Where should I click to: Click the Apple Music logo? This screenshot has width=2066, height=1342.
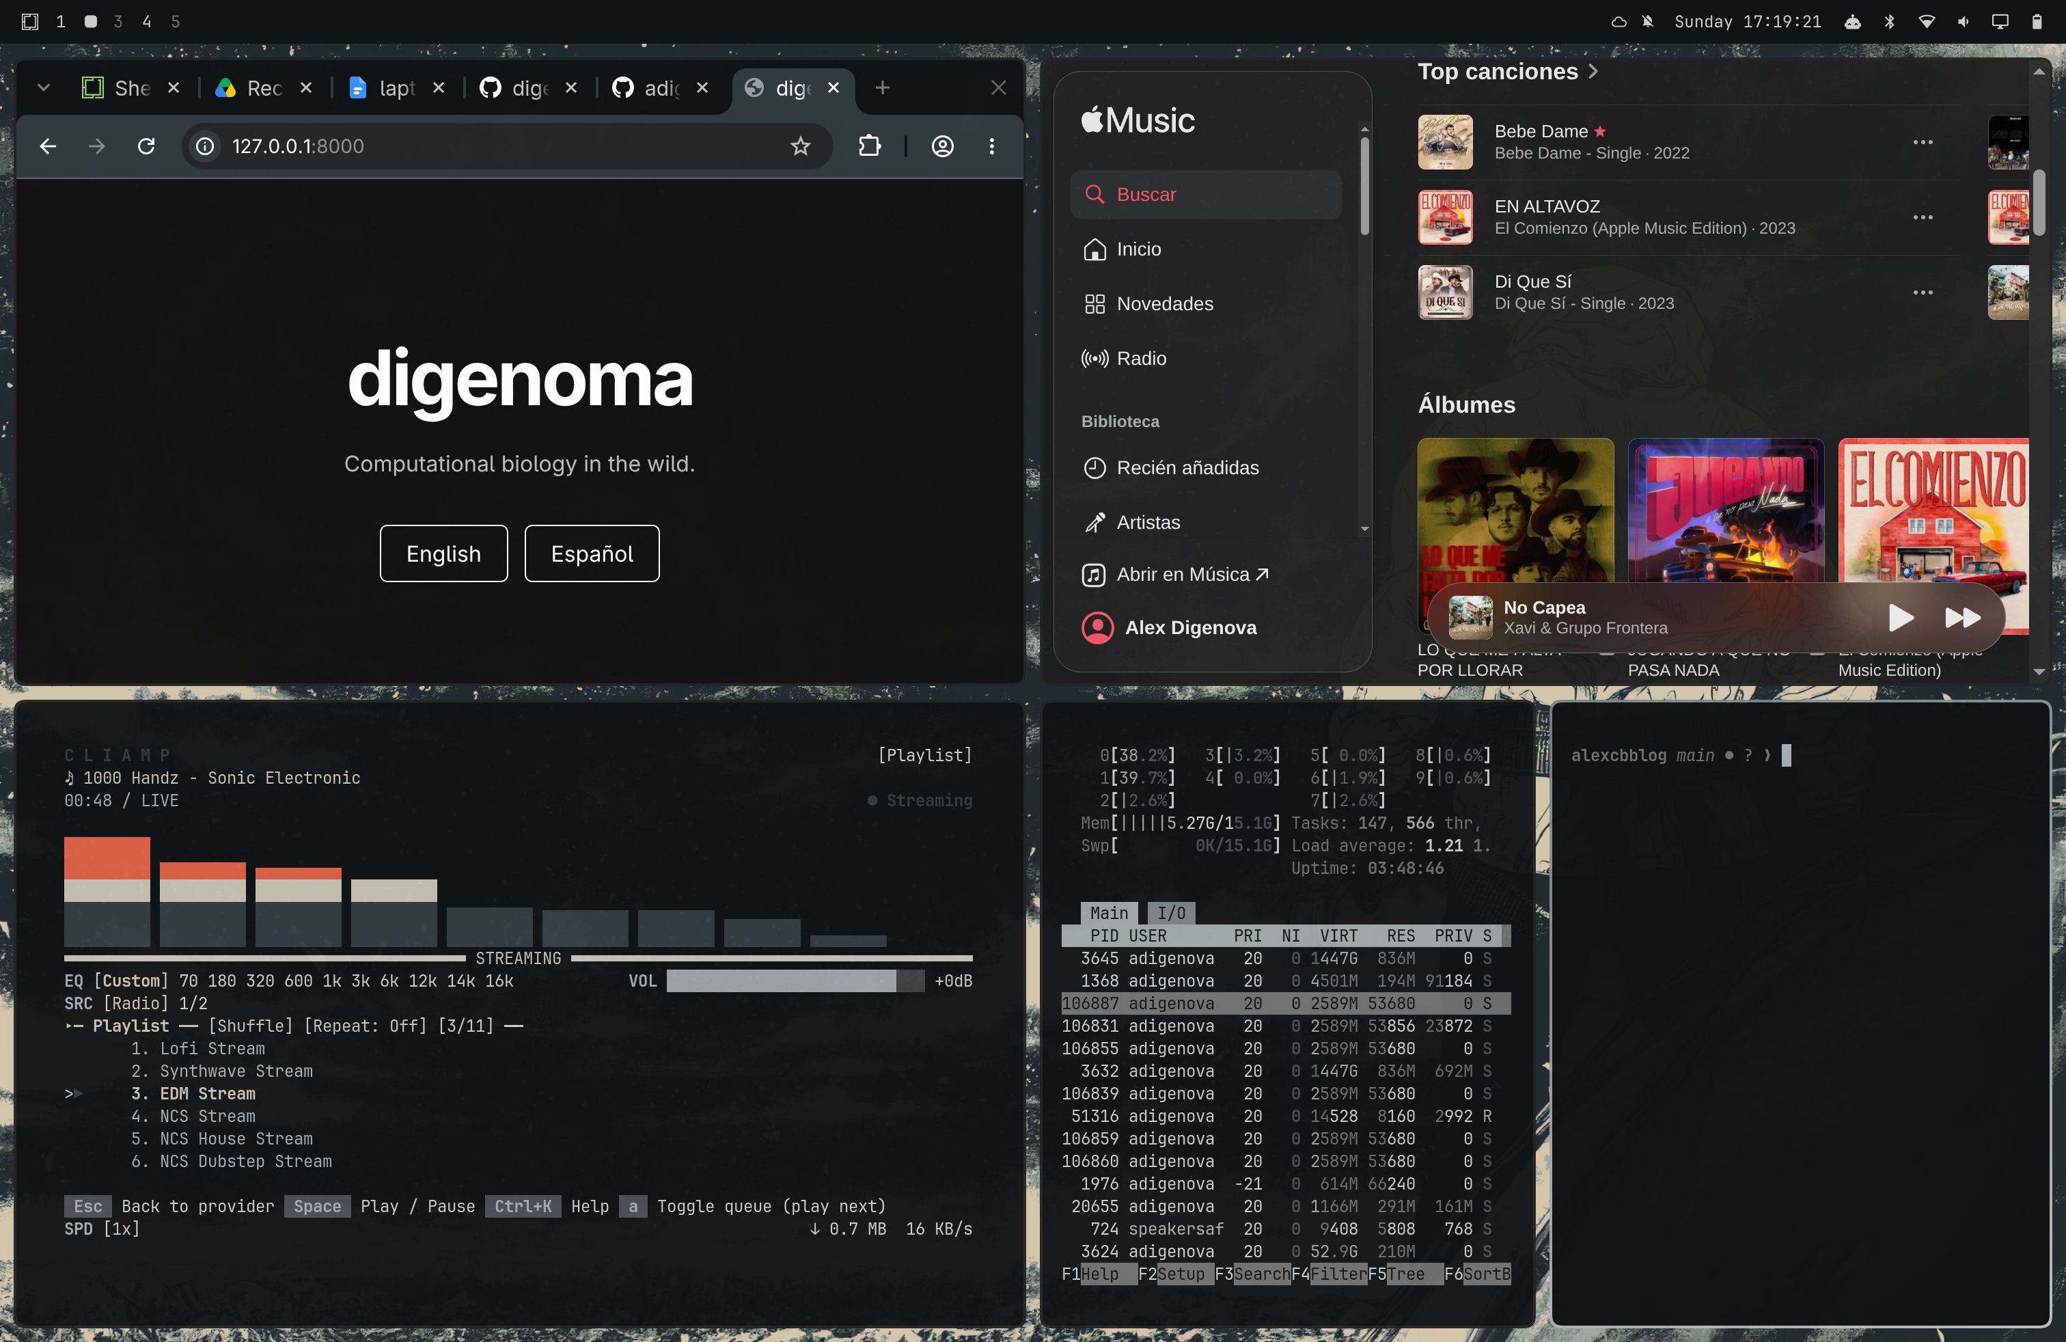click(x=1138, y=120)
